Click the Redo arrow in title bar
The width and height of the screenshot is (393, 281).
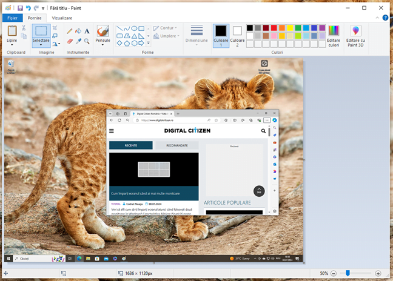tap(36, 8)
